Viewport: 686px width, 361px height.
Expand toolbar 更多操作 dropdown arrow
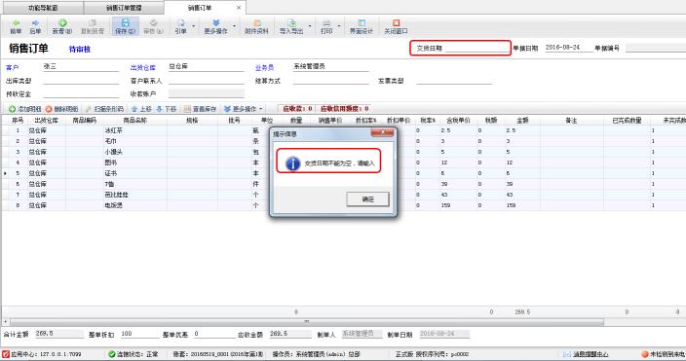click(x=235, y=26)
